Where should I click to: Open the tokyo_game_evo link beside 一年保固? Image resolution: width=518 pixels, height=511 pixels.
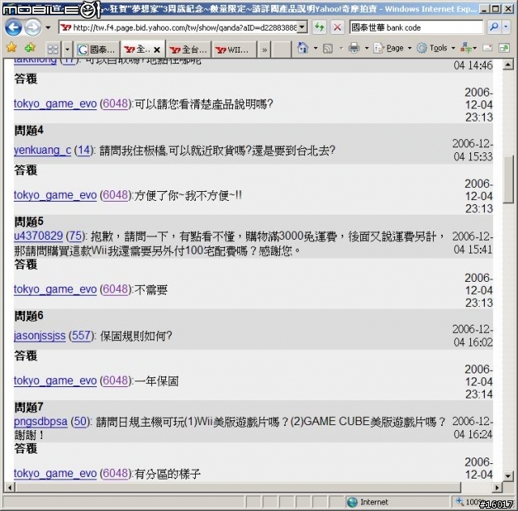55,381
